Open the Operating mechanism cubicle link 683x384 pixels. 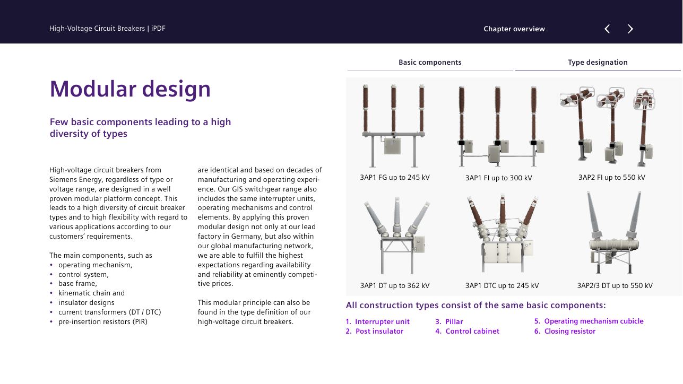(x=589, y=321)
